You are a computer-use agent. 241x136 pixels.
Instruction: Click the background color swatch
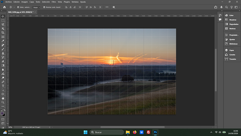pos(4,115)
